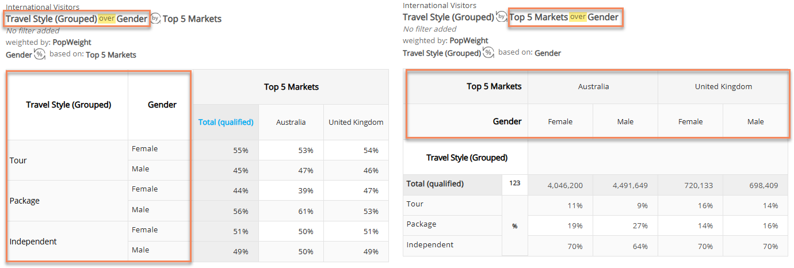Screen dimensions: 794x268
Task: Open the blue Total (qualified) column header
Action: (226, 122)
